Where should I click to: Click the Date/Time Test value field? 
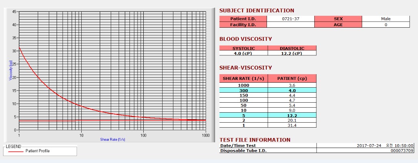click(x=365, y=145)
